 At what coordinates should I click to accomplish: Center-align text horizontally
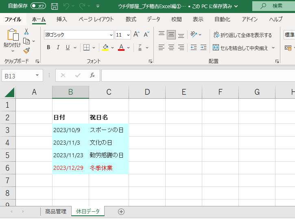[171, 48]
